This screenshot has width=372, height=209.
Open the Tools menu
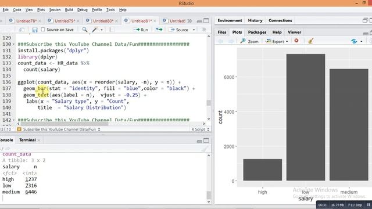coord(110,10)
